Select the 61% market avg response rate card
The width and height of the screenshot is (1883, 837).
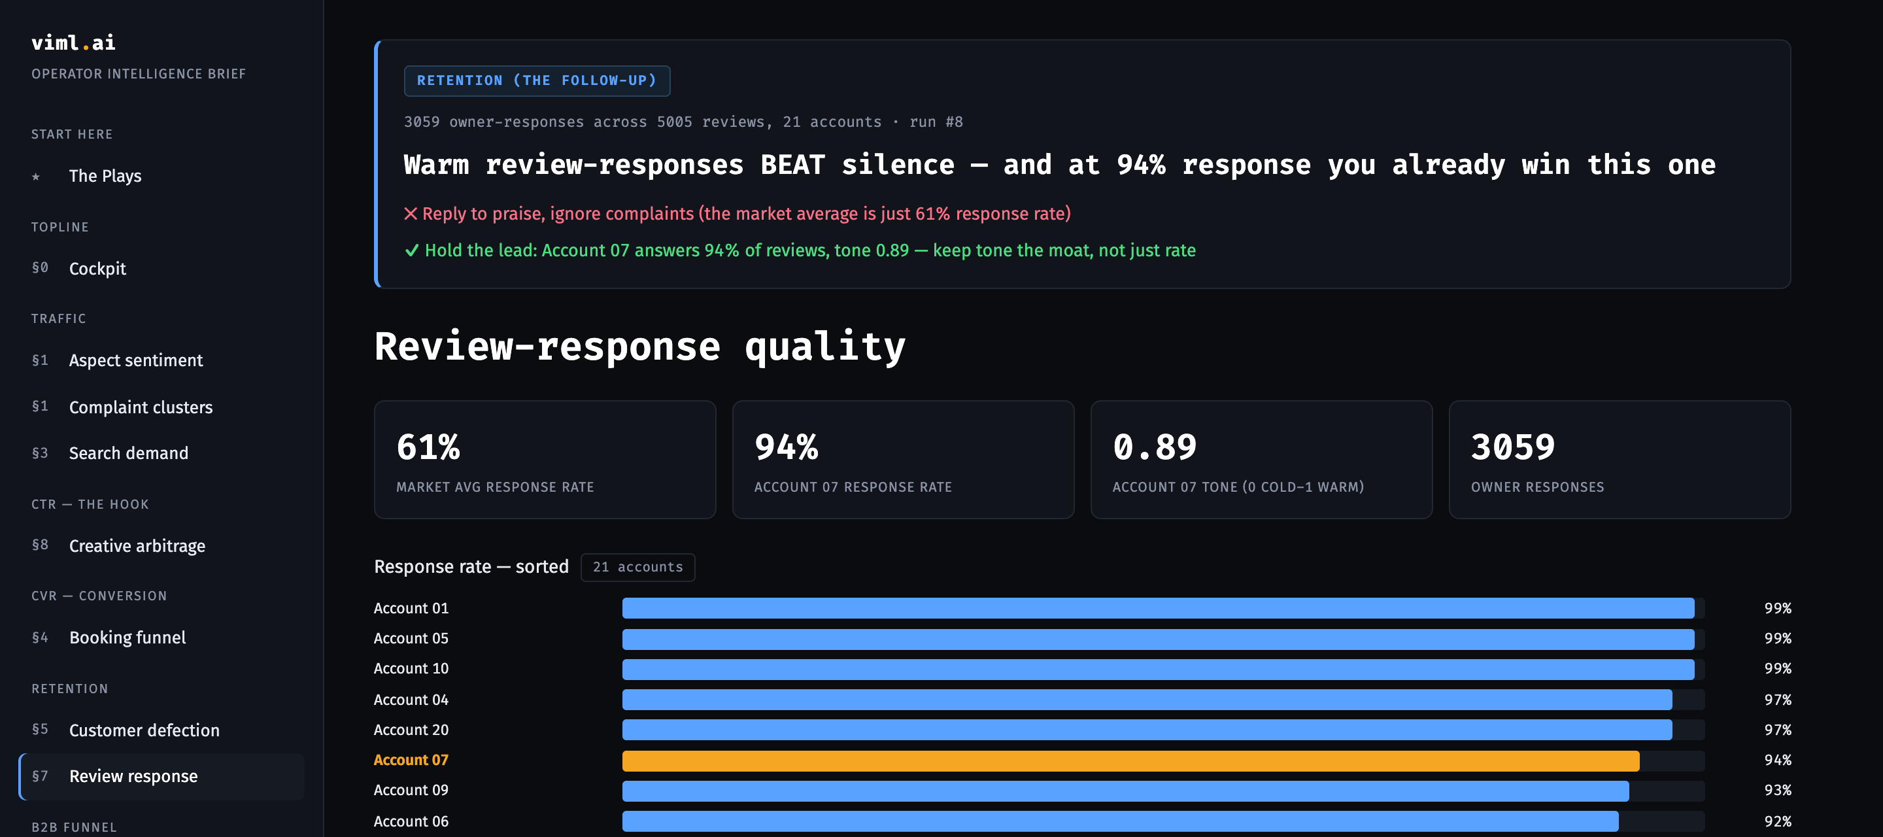545,460
